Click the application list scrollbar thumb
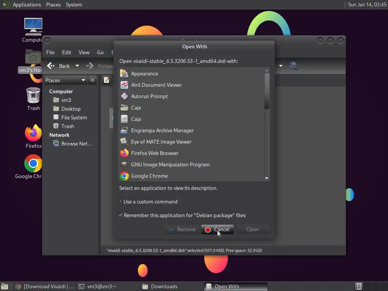 [x=266, y=91]
